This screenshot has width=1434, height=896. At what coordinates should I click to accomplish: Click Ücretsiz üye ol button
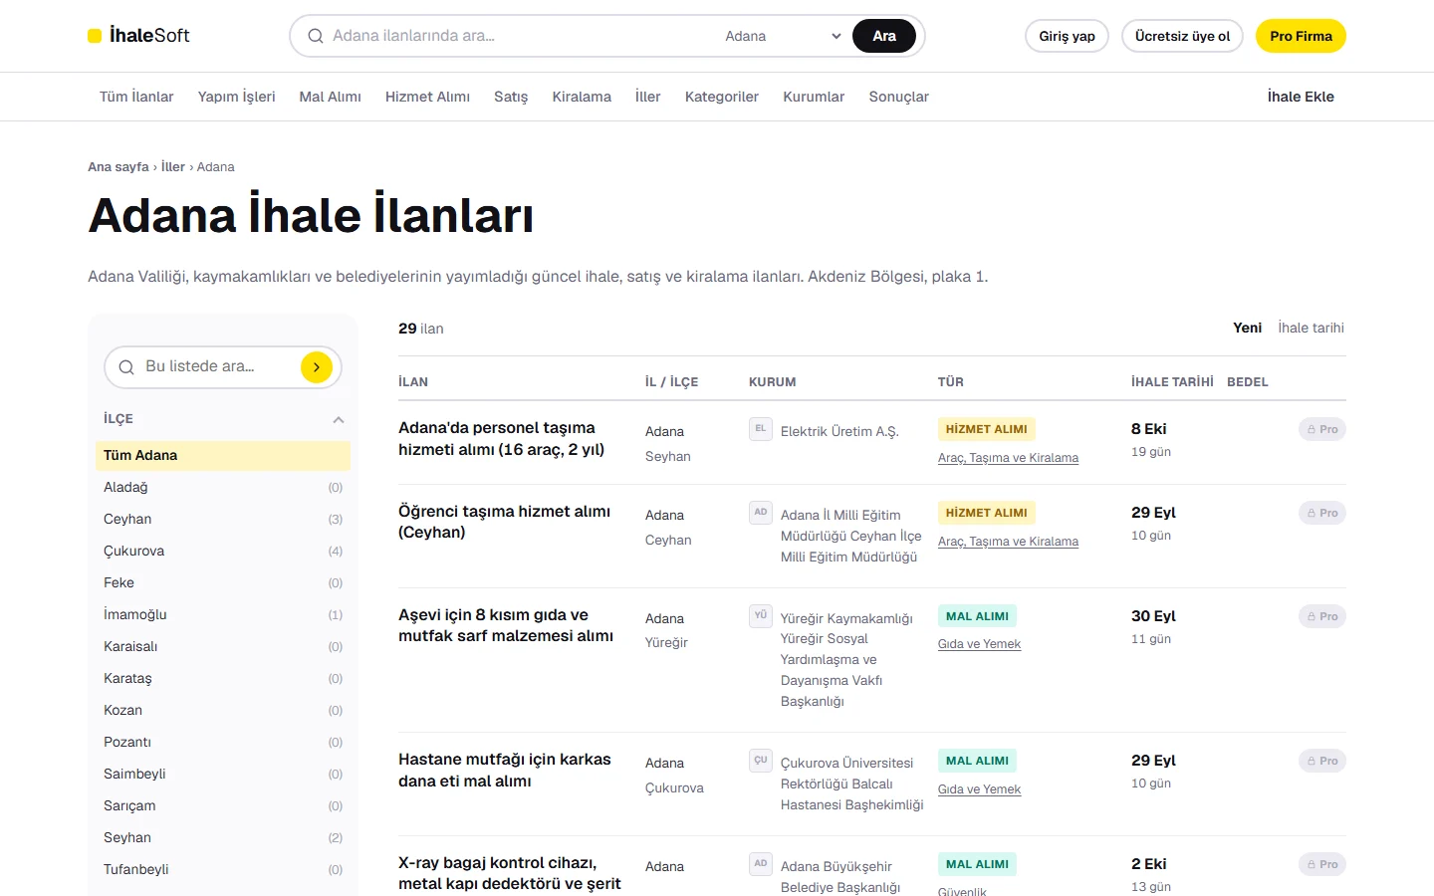click(x=1182, y=36)
